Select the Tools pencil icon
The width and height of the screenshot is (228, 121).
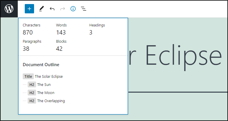click(x=41, y=9)
